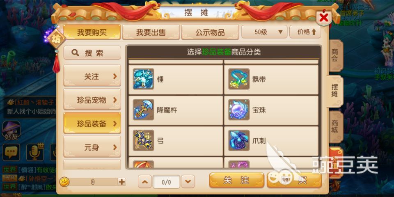Expand the 元身 category
Image resolution: width=394 pixels, height=197 pixels.
pos(92,147)
